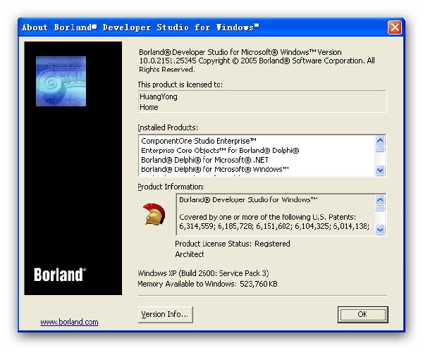This screenshot has width=423, height=350.
Task: Click the Borland logo on the black panel
Action: click(60, 275)
